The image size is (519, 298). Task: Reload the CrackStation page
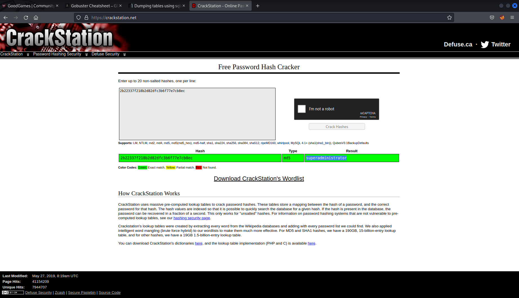[x=26, y=17]
